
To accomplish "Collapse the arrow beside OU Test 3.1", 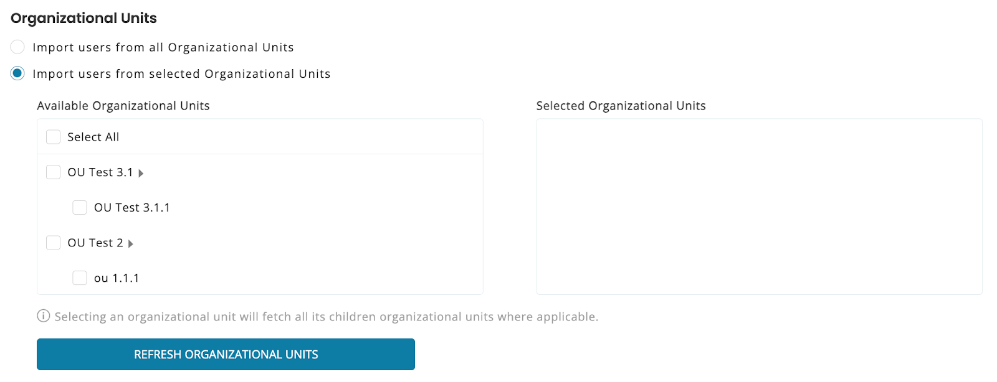I will (x=141, y=174).
